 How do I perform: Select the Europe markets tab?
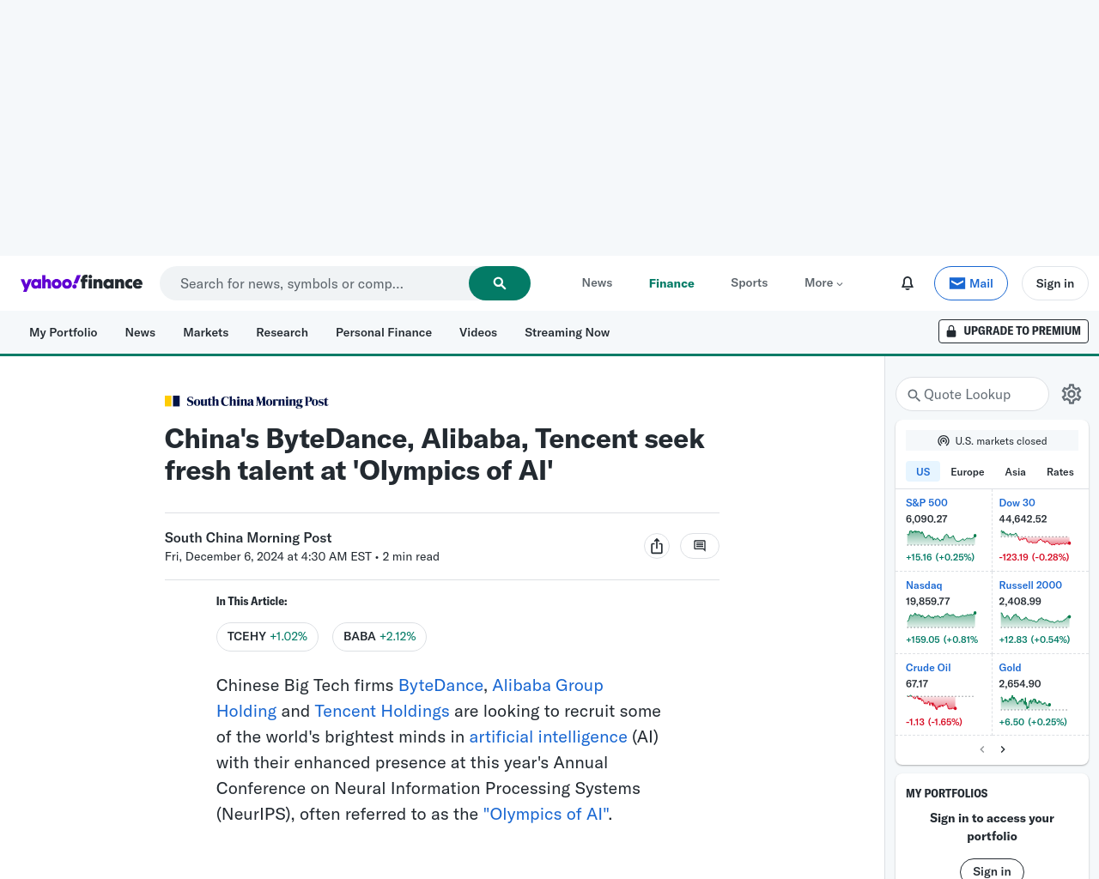(x=968, y=472)
